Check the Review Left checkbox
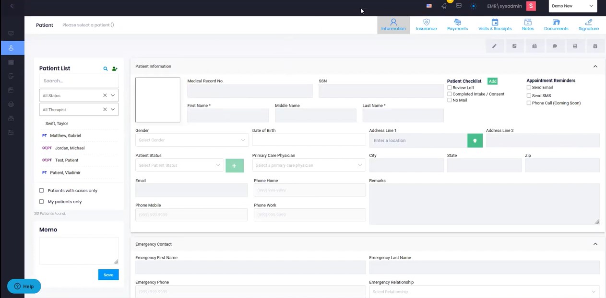The width and height of the screenshot is (606, 298). coord(450,88)
